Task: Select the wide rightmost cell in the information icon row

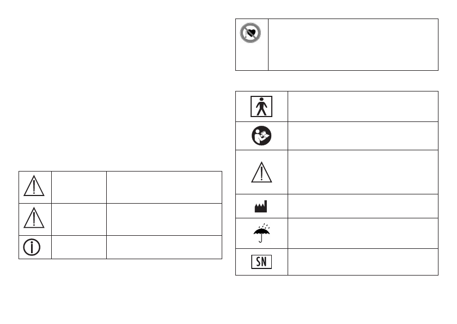Action: point(164,247)
